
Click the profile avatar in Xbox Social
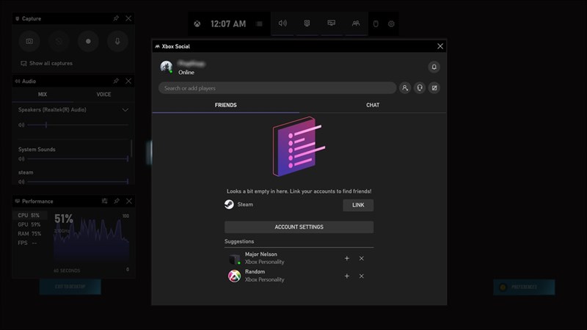(167, 67)
